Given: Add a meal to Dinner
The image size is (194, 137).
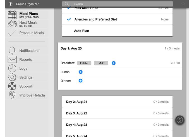Looking at the screenshot, I should click(x=81, y=81).
